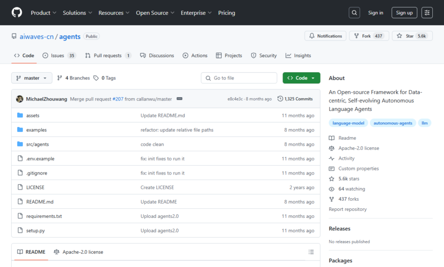Image resolution: width=444 pixels, height=267 pixels.
Task: Open the src/agents folder
Action: point(37,144)
